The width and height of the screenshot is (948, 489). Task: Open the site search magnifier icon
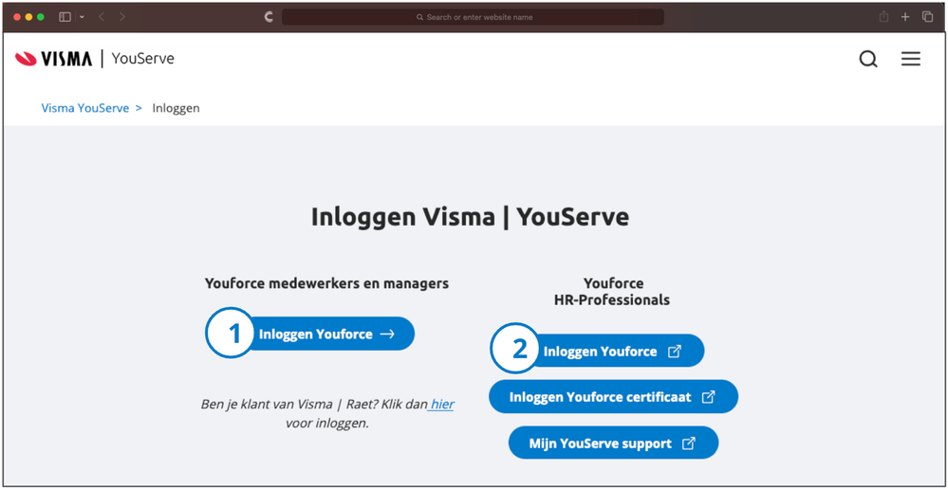[x=868, y=59]
